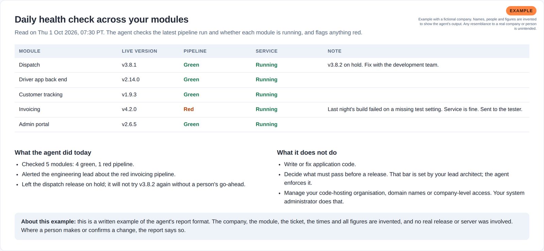Click the "v3.8.2 on hold" note for Dispatch
544x251 pixels.
383,65
